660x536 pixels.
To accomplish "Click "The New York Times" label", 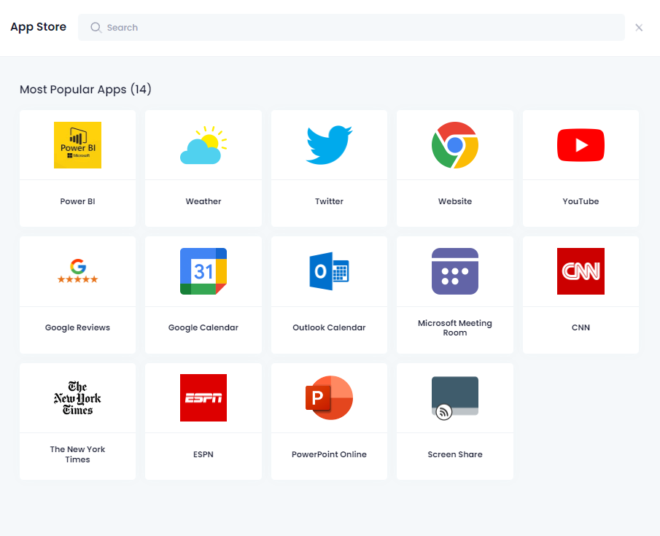I will point(77,454).
